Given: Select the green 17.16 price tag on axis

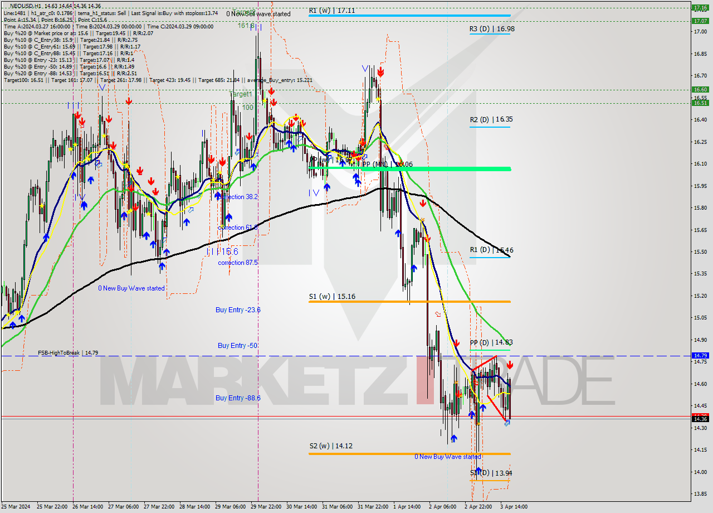Looking at the screenshot, I should coord(700,7).
